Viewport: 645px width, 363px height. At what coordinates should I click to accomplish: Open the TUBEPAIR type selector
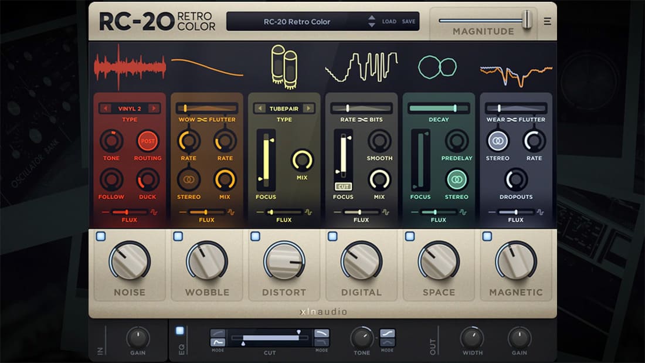point(284,108)
